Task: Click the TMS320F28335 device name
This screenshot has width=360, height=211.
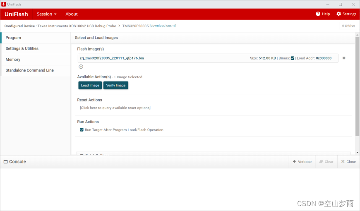Action: click(135, 26)
